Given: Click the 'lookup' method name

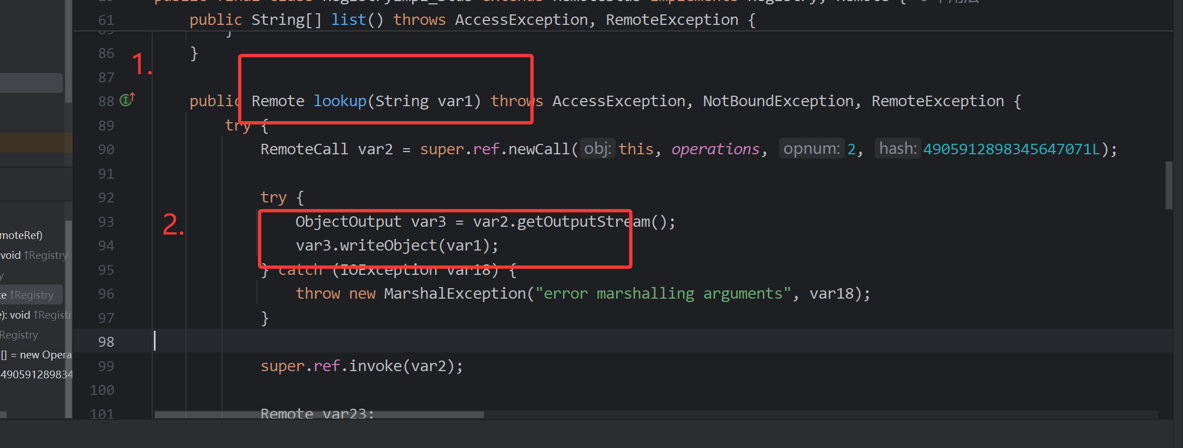Looking at the screenshot, I should pos(340,101).
